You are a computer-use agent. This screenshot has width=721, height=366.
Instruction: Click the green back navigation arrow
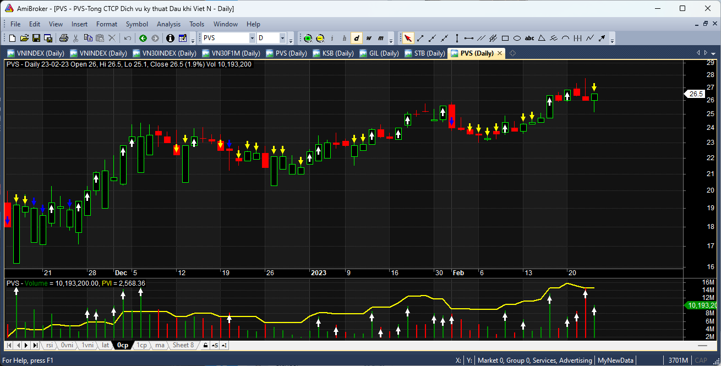(143, 38)
